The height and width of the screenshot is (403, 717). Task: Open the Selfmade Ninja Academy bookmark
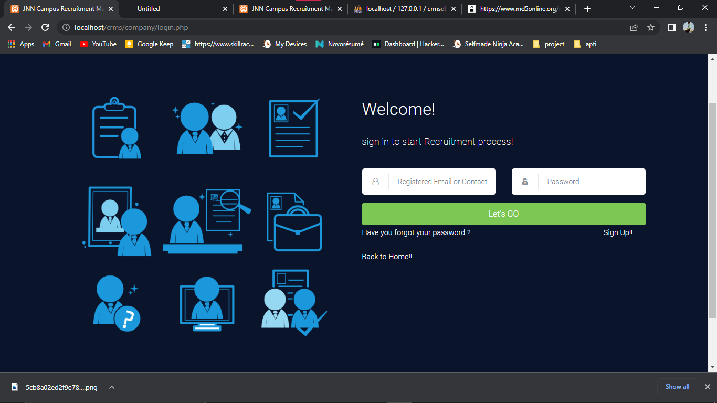pos(488,44)
